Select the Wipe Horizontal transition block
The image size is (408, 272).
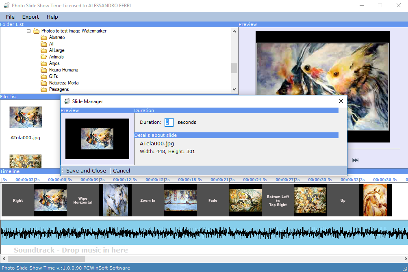(x=83, y=200)
